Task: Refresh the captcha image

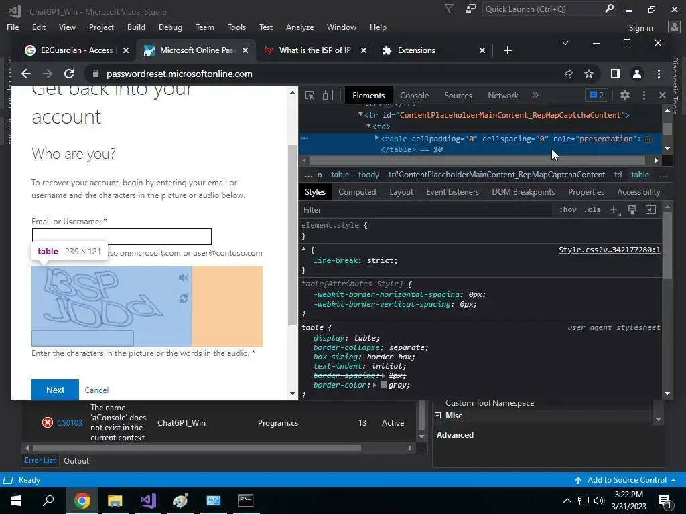Action: pos(184,298)
